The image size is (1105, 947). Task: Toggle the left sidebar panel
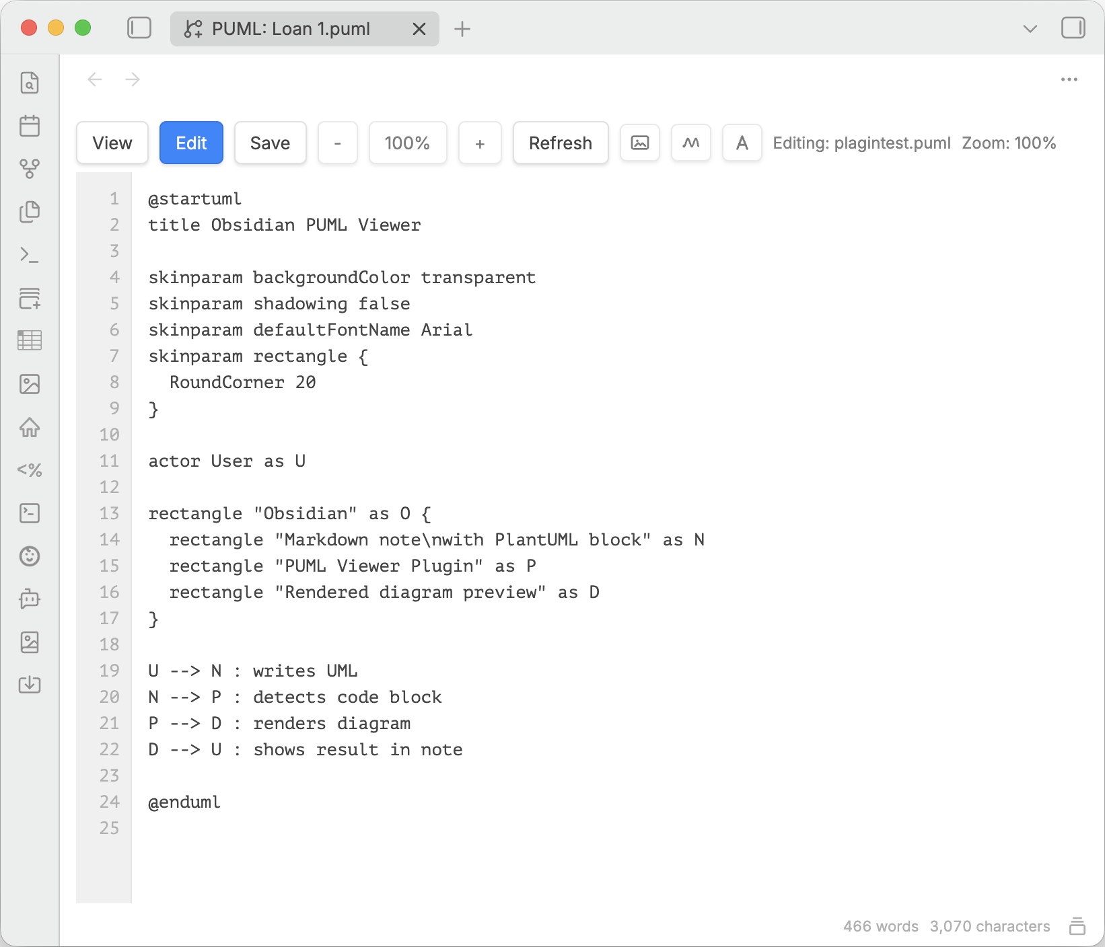pos(139,28)
